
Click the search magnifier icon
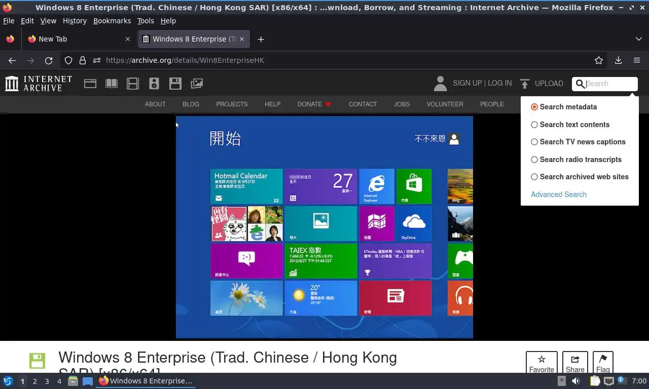coord(581,84)
